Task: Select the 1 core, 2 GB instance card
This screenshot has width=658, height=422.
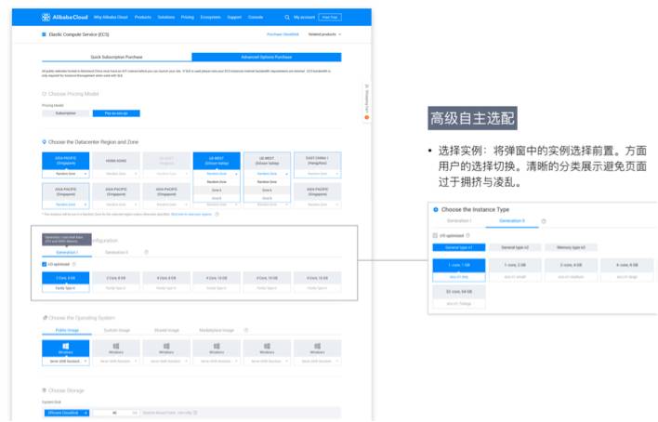Action: point(515,270)
